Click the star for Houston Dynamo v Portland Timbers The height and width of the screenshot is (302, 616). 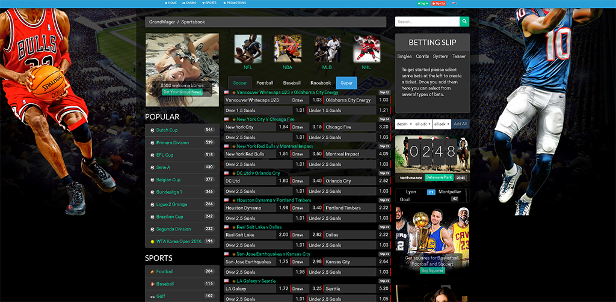234,200
